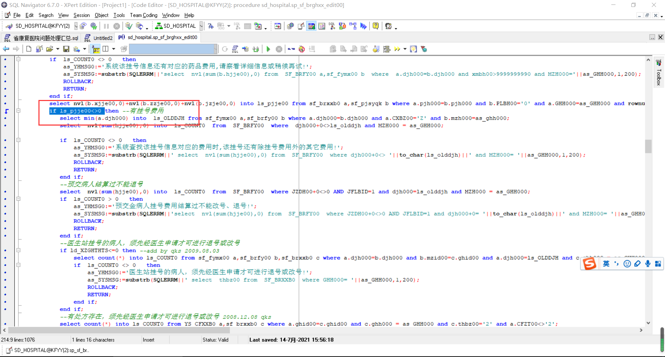
Task: Switch to the Untitled2 tab
Action: coord(103,38)
